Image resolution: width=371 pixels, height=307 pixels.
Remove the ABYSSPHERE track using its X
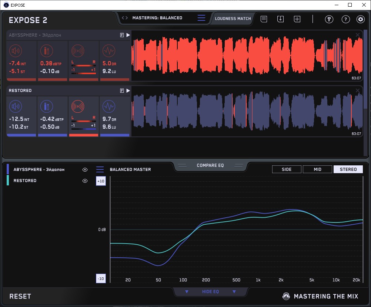pos(358,35)
